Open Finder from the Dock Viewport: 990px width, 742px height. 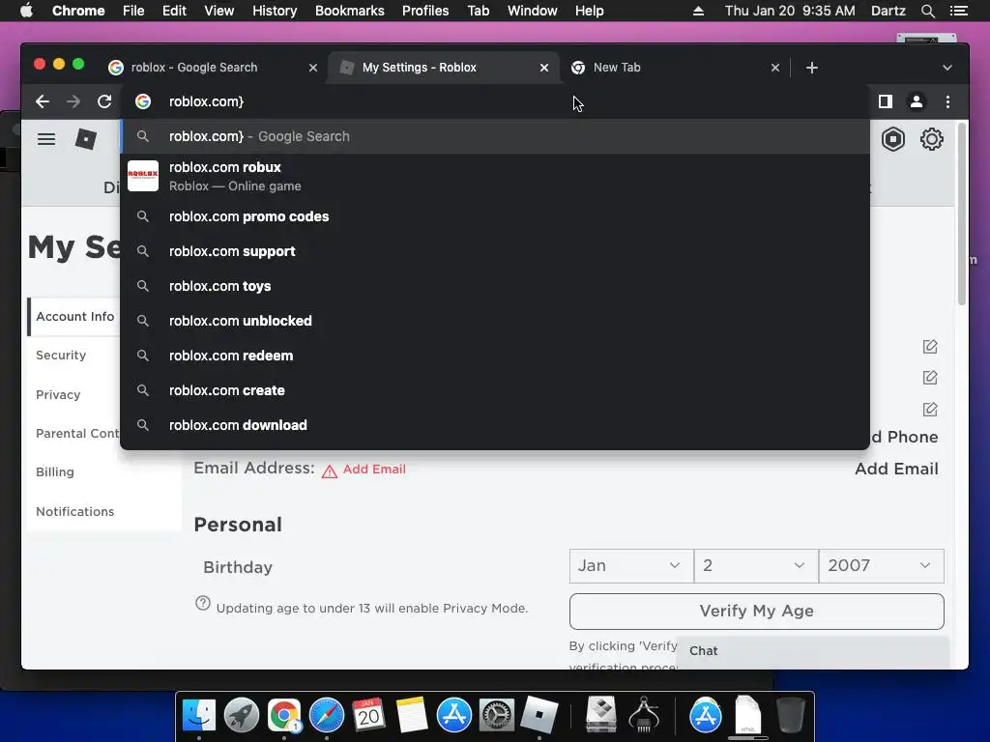[x=199, y=716]
